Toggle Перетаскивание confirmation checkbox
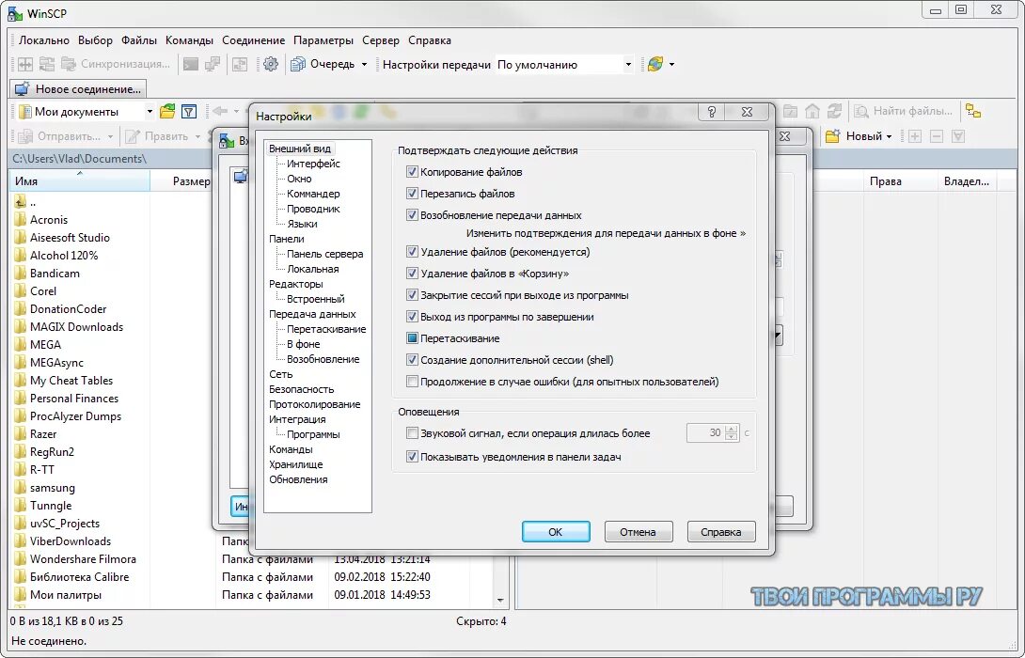 tap(412, 338)
